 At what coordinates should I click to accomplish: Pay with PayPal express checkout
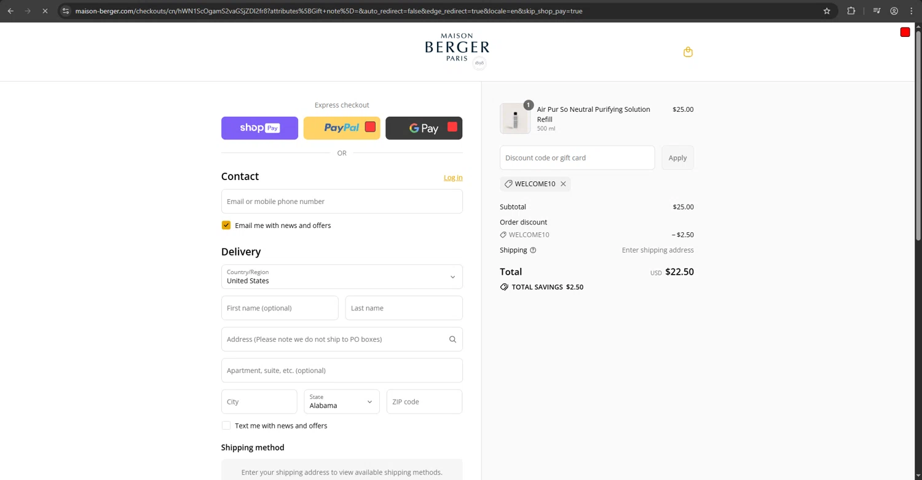342,128
